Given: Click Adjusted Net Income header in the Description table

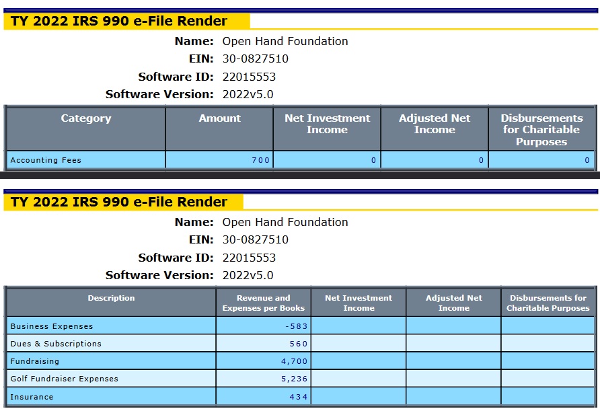Looking at the screenshot, I should pos(454,303).
